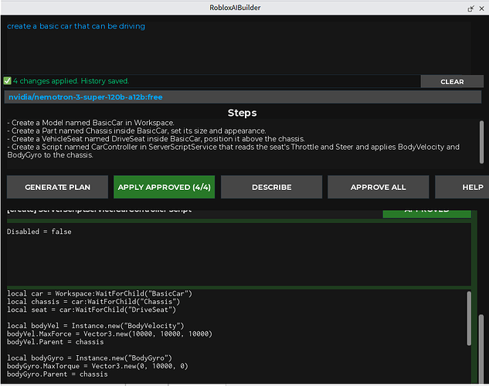Click 'Create a Part named Chassis' step
Viewport: 489px width, 386px height.
(137, 130)
